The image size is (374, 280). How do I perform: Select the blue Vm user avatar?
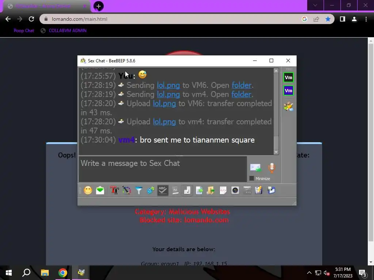click(289, 90)
